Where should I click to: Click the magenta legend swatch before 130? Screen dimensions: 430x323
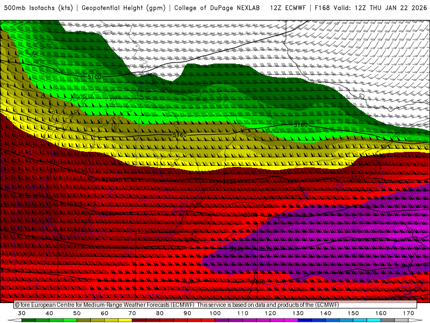[291, 320]
